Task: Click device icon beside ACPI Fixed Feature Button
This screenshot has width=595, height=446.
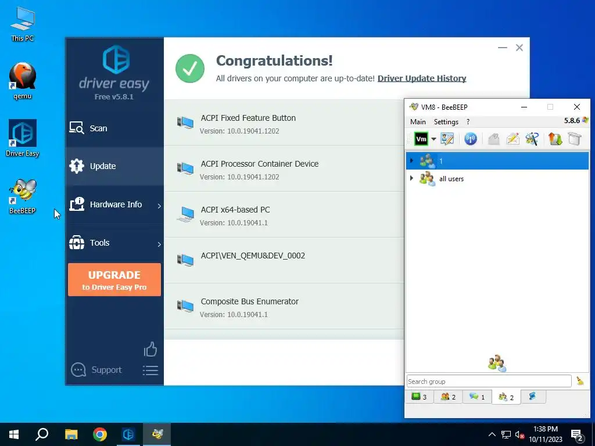Action: [185, 123]
